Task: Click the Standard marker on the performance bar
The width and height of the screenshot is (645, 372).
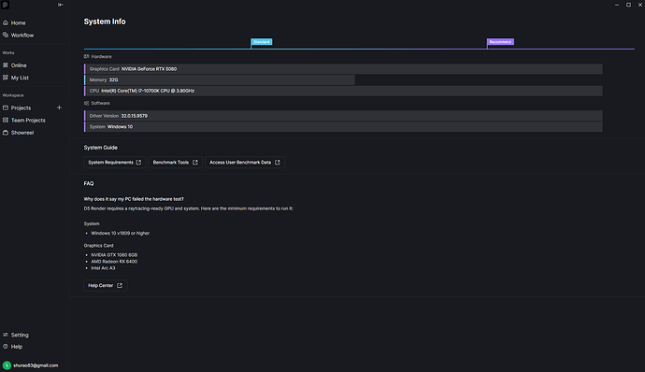Action: [x=261, y=42]
